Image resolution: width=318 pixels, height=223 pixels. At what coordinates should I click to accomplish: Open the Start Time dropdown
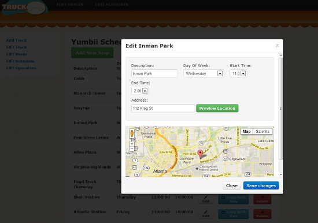[238, 73]
